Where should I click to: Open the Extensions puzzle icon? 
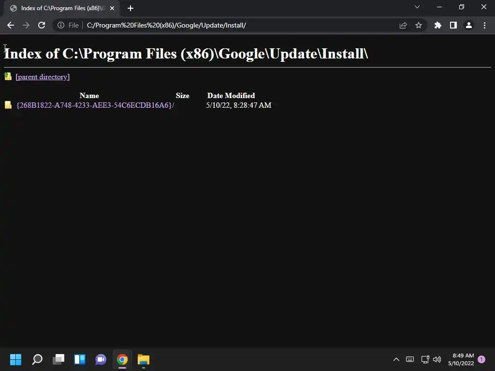438,25
